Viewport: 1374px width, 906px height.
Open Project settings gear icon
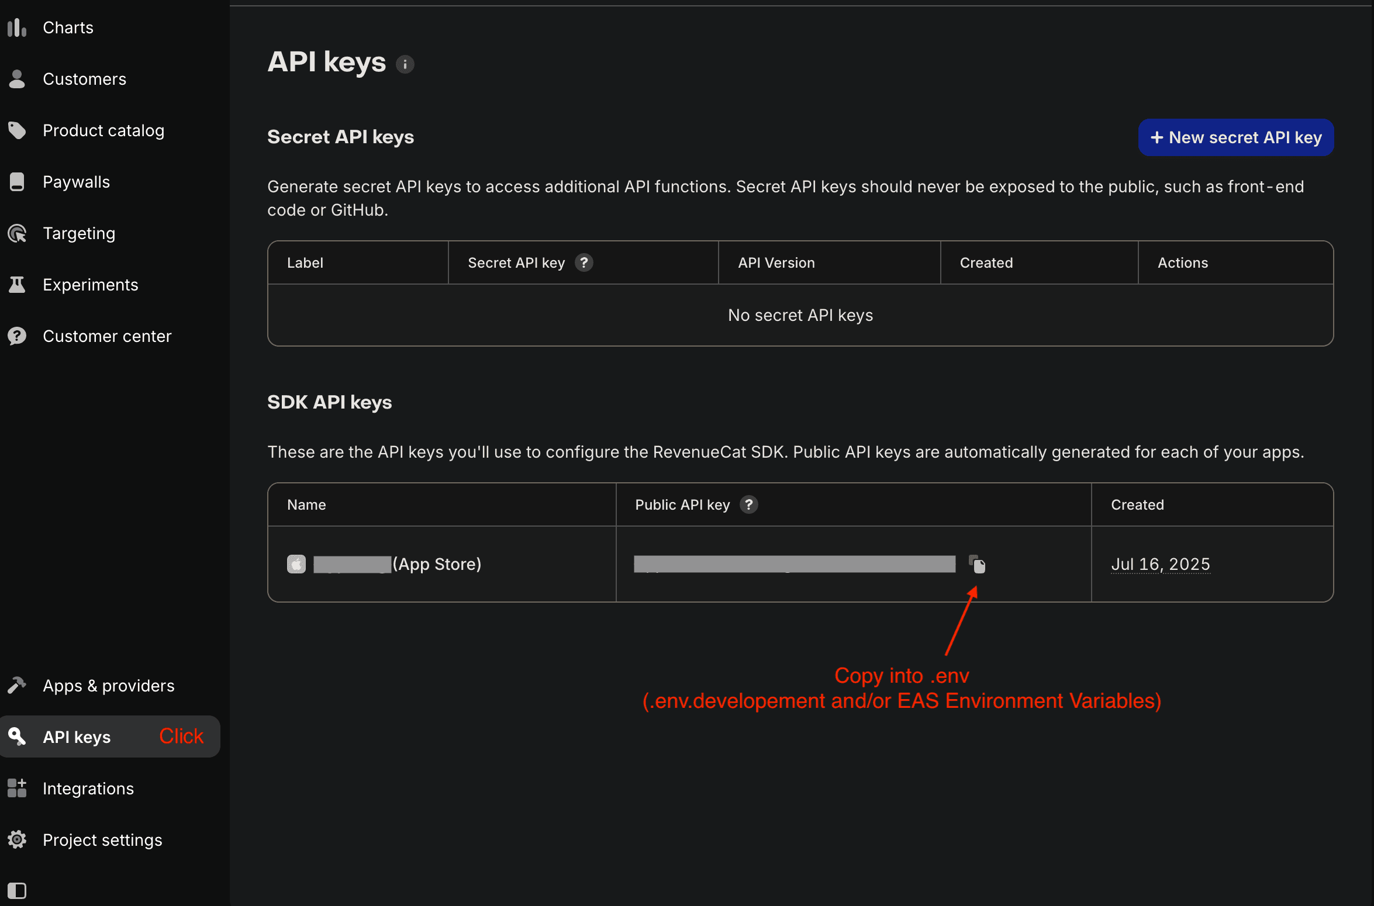tap(17, 839)
